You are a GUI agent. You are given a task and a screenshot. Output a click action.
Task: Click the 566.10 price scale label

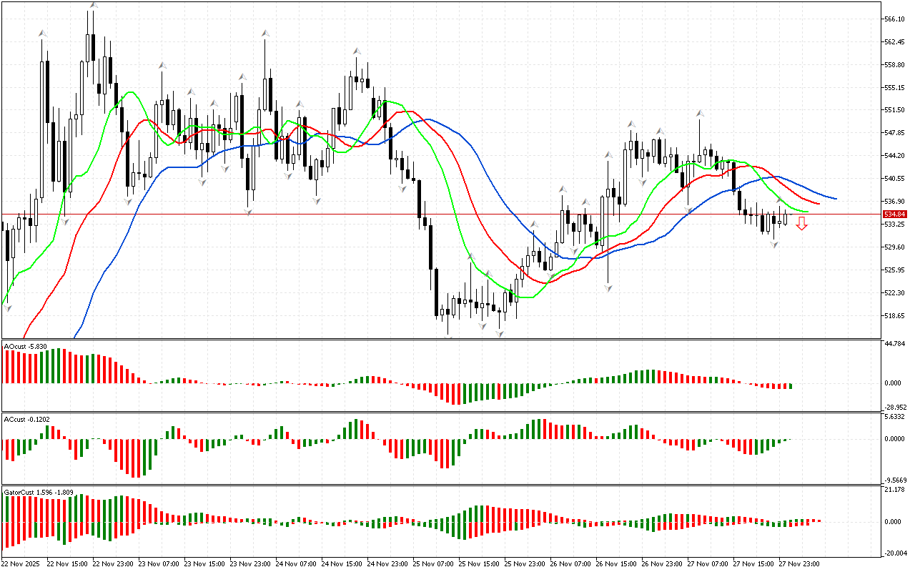[x=896, y=19]
